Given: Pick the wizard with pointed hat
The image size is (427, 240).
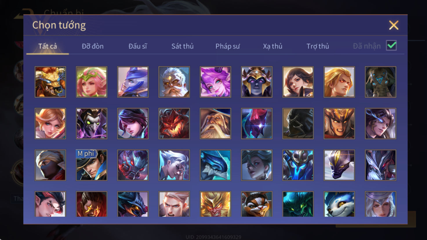Looking at the screenshot, I should click(x=215, y=124).
